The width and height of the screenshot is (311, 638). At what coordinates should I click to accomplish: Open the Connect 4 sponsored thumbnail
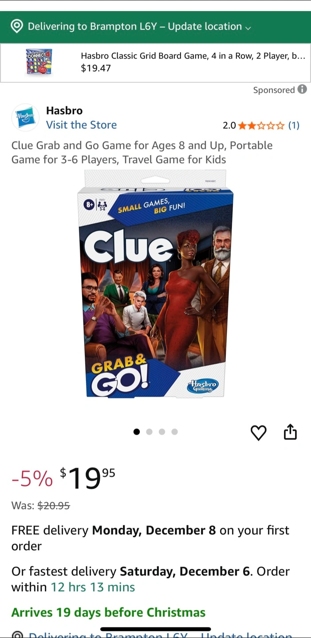tap(39, 62)
